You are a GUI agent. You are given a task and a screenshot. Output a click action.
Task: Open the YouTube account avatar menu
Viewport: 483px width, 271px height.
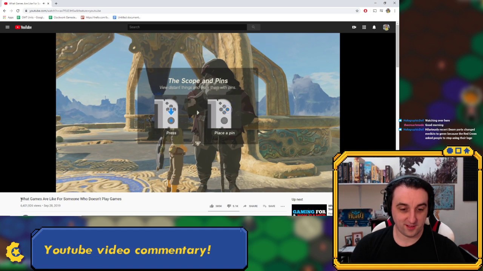point(386,27)
